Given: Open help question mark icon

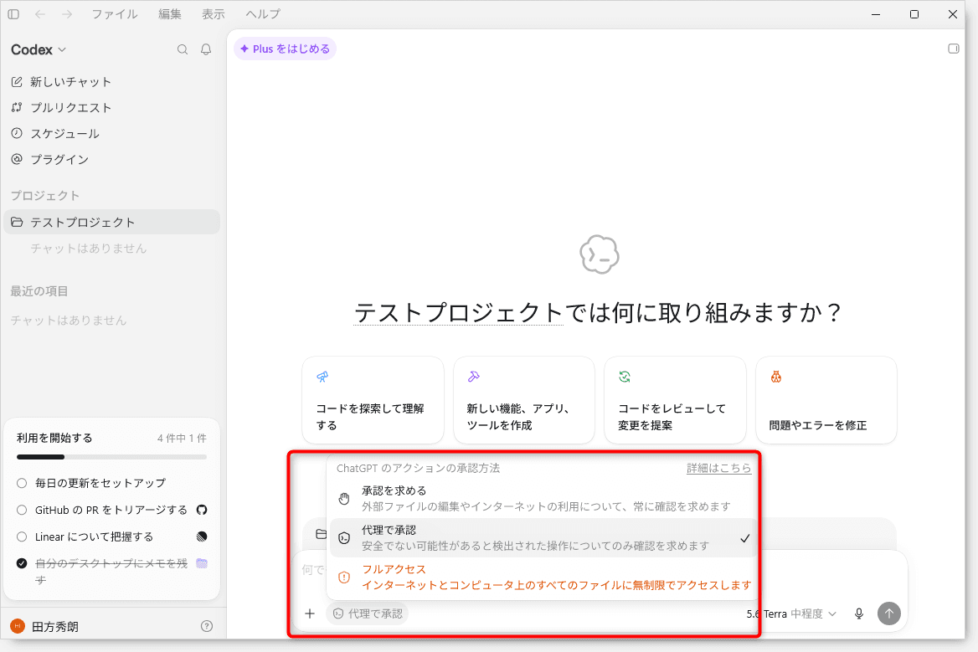Looking at the screenshot, I should coord(207,626).
